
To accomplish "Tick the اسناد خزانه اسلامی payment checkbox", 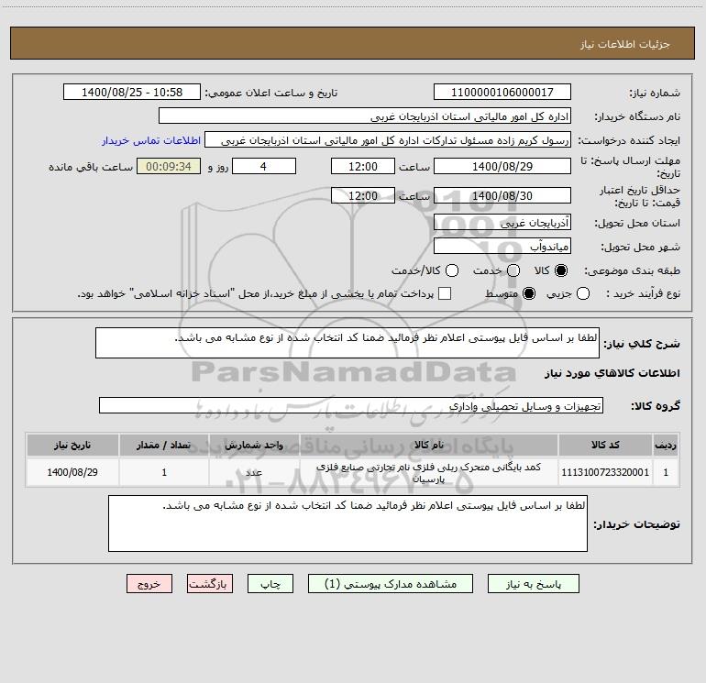I will 445,293.
